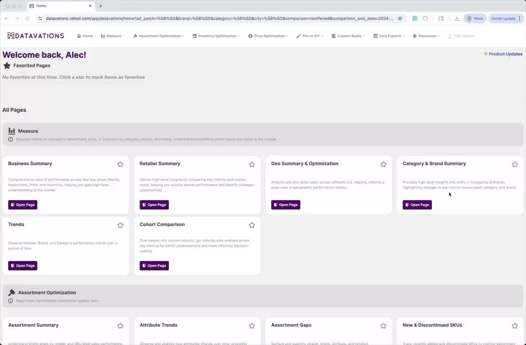Open the Custom Builds dropdown
This screenshot has height=345, width=526.
click(x=348, y=36)
